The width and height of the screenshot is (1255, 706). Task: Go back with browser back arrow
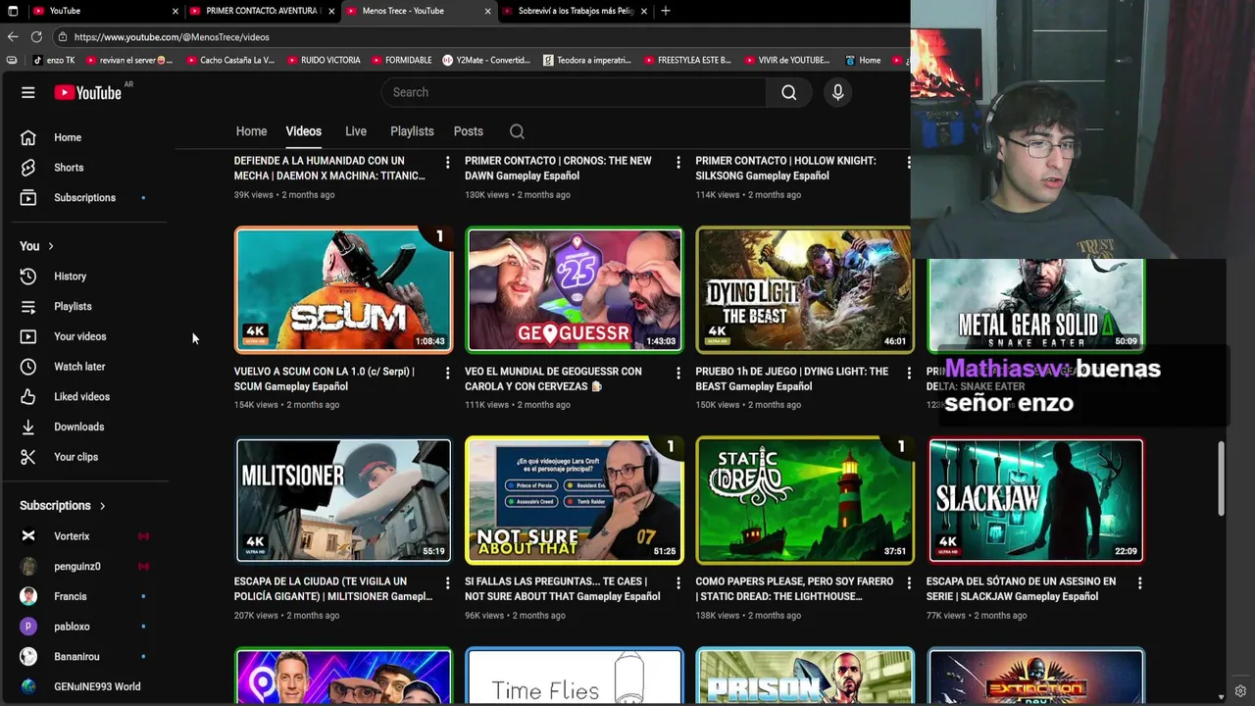(x=12, y=37)
